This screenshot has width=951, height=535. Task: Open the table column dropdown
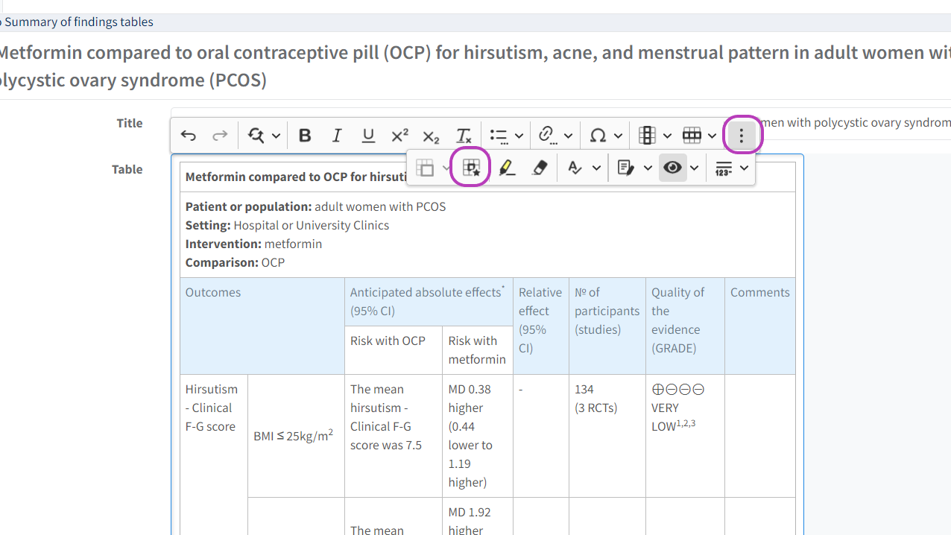(667, 136)
